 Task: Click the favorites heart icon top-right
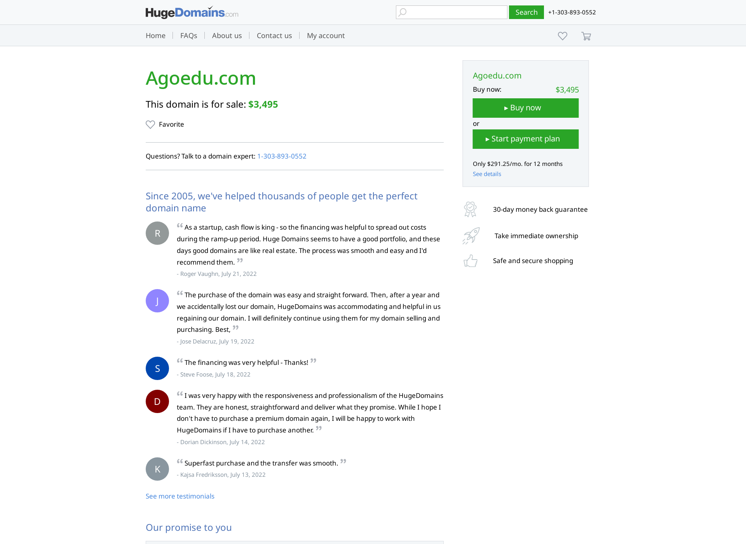(562, 36)
